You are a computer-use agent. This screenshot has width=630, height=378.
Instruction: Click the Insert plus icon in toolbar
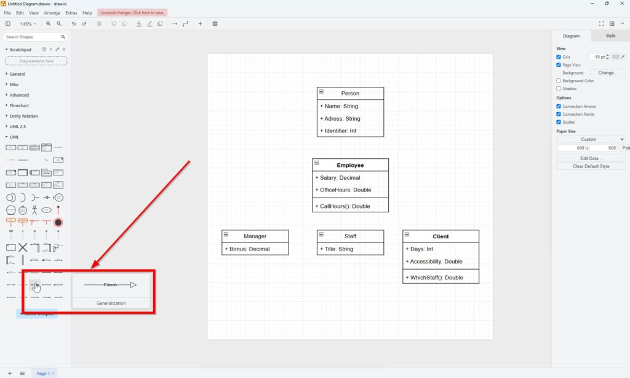200,23
